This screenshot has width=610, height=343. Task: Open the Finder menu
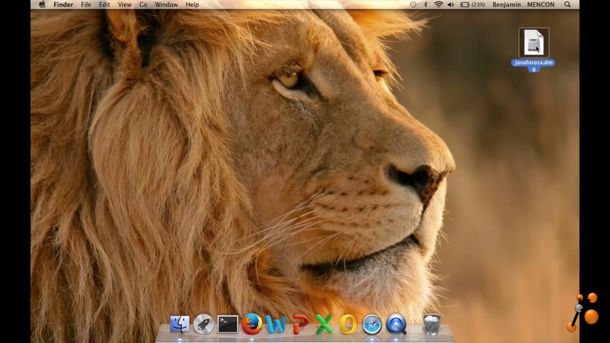63,4
